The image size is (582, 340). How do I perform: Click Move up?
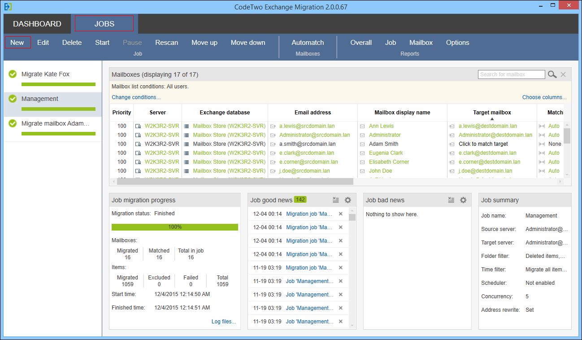204,43
